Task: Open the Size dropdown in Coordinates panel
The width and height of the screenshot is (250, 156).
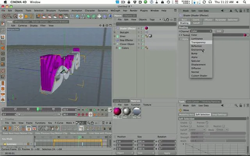Action: point(145,153)
